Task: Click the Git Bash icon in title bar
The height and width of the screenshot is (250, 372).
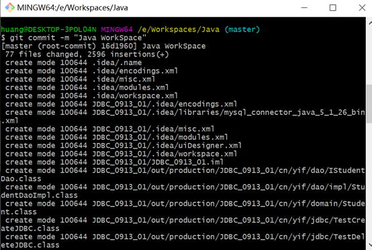Action: [9, 7]
